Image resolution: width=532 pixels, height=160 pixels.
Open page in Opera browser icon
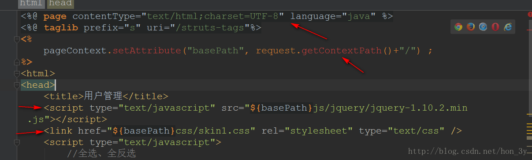495,27
